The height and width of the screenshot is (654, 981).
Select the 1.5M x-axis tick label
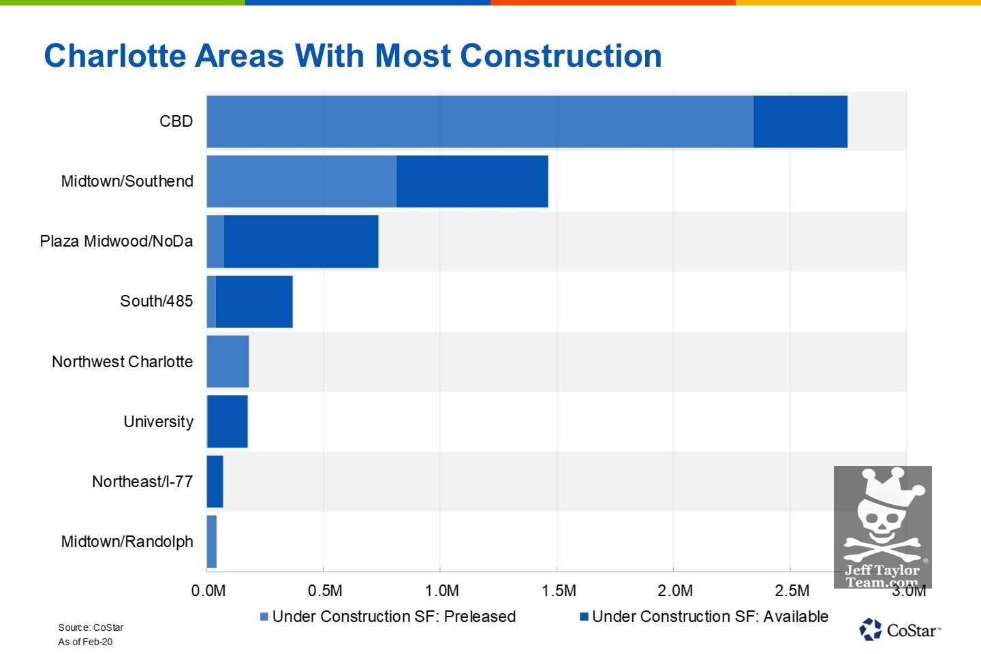[x=559, y=591]
